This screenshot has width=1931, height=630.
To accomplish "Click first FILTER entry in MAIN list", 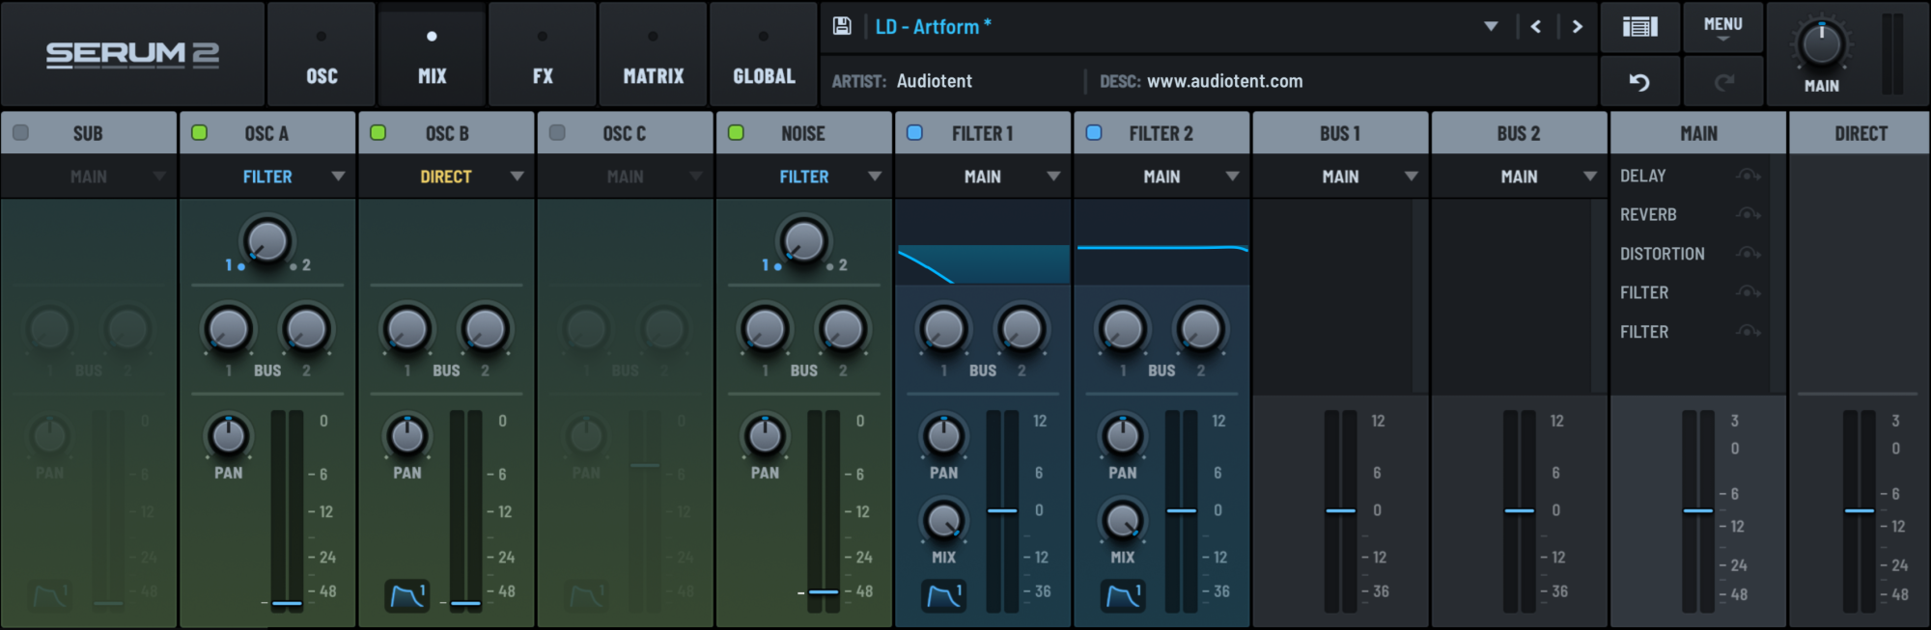I will coord(1644,292).
